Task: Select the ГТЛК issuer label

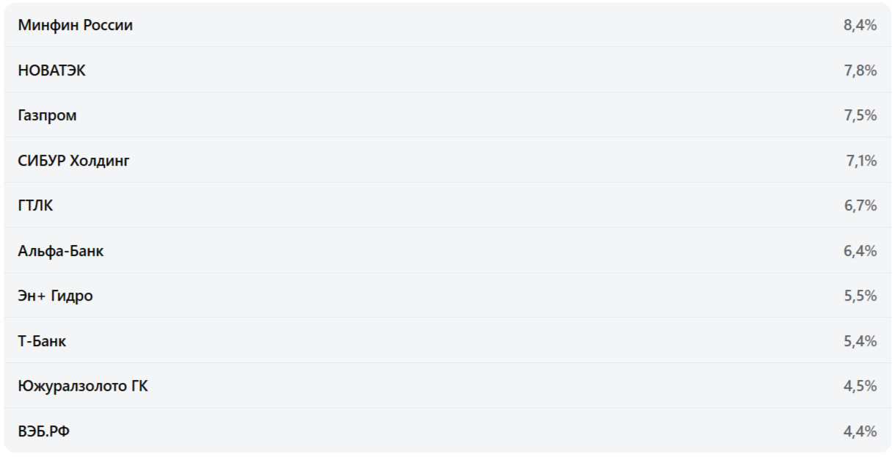Action: pyautogui.click(x=35, y=205)
